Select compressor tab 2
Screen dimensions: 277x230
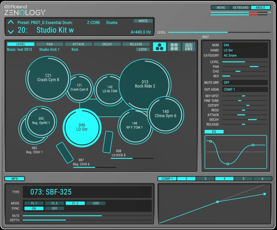186,179
